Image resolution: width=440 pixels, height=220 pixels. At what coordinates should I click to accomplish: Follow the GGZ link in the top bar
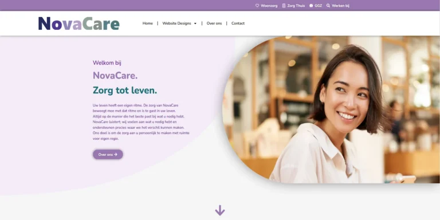(x=318, y=6)
